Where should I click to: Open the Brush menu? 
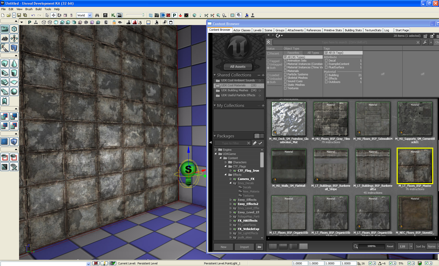[29, 9]
